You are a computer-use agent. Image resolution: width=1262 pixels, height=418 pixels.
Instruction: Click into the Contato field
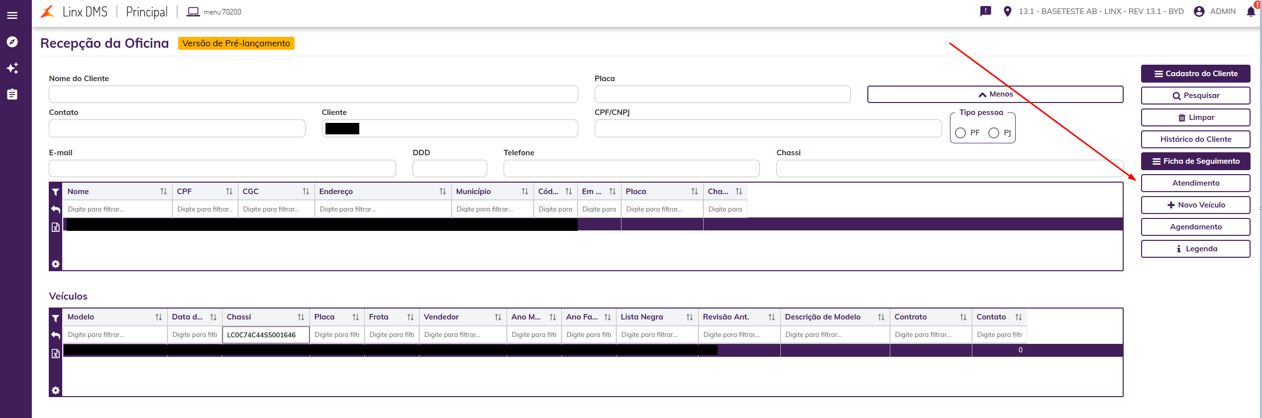(177, 128)
